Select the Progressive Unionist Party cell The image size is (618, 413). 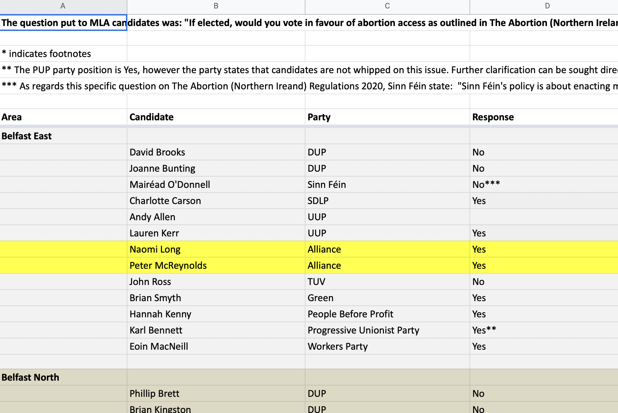(387, 330)
